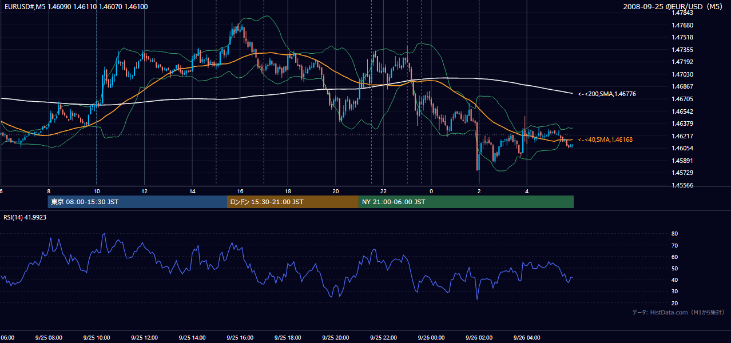
Task: Click bottom time label 9/25 16:00
Action: pos(240,338)
